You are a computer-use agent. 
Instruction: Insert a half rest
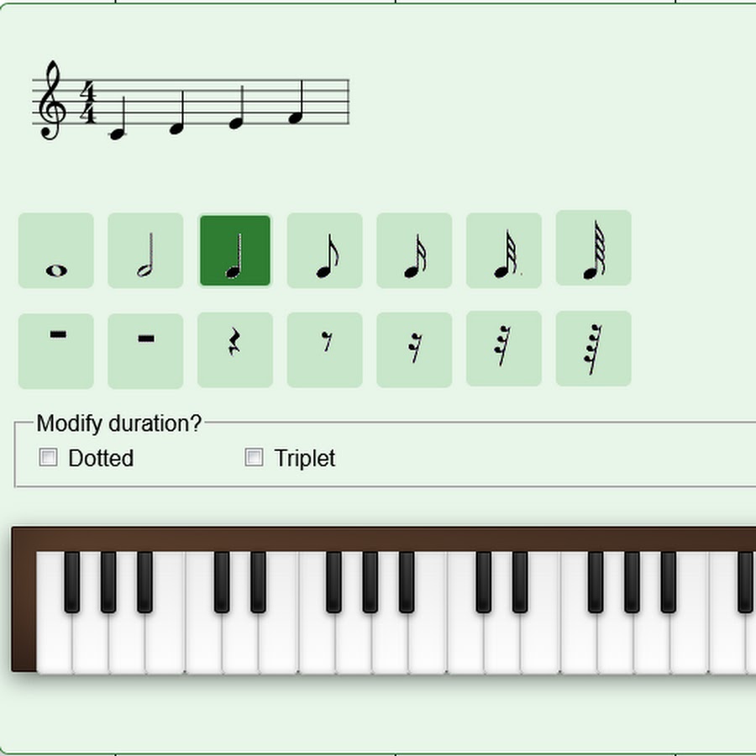click(145, 351)
